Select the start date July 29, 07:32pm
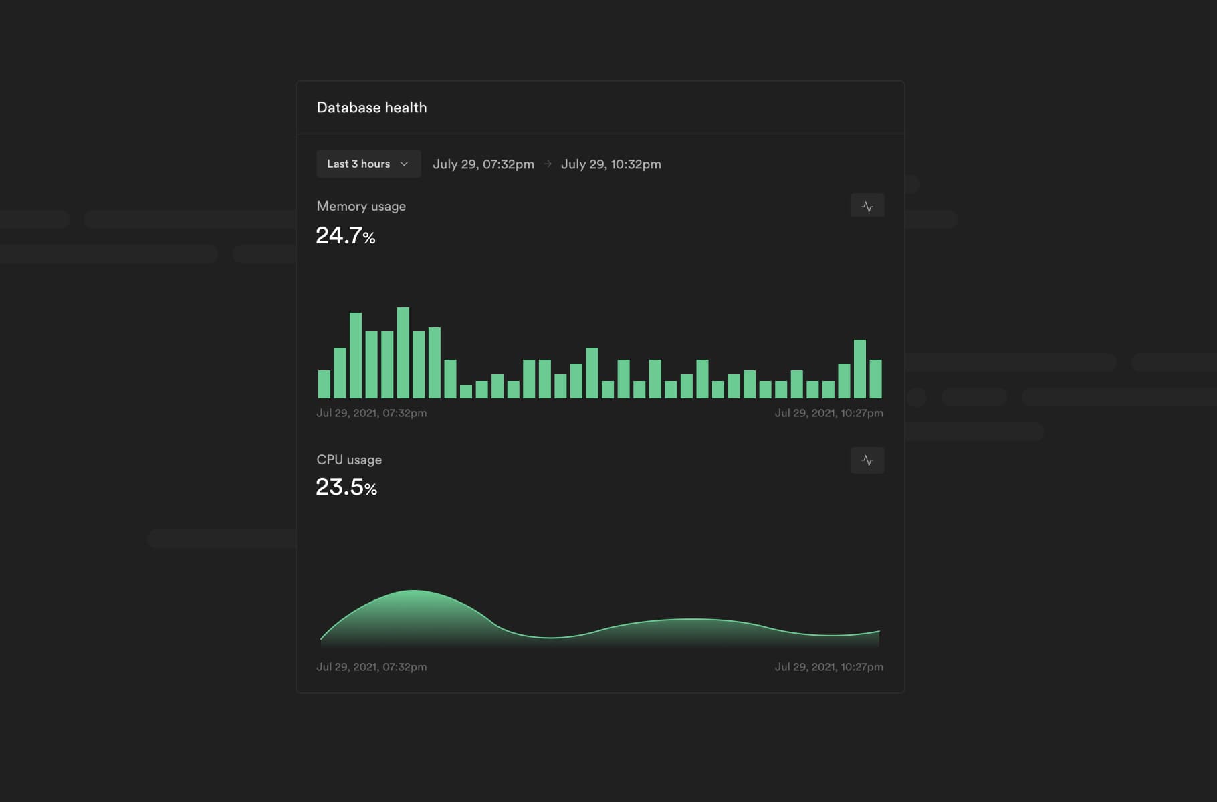 click(x=483, y=164)
